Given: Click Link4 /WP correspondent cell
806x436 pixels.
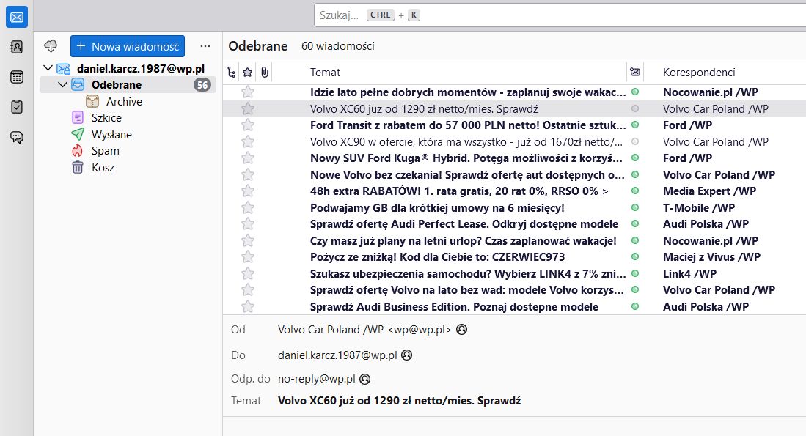Looking at the screenshot, I should pos(689,274).
